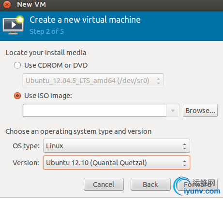Open the Ubuntu_12.04.5_LTS_amd64 device dropdown

(93, 81)
